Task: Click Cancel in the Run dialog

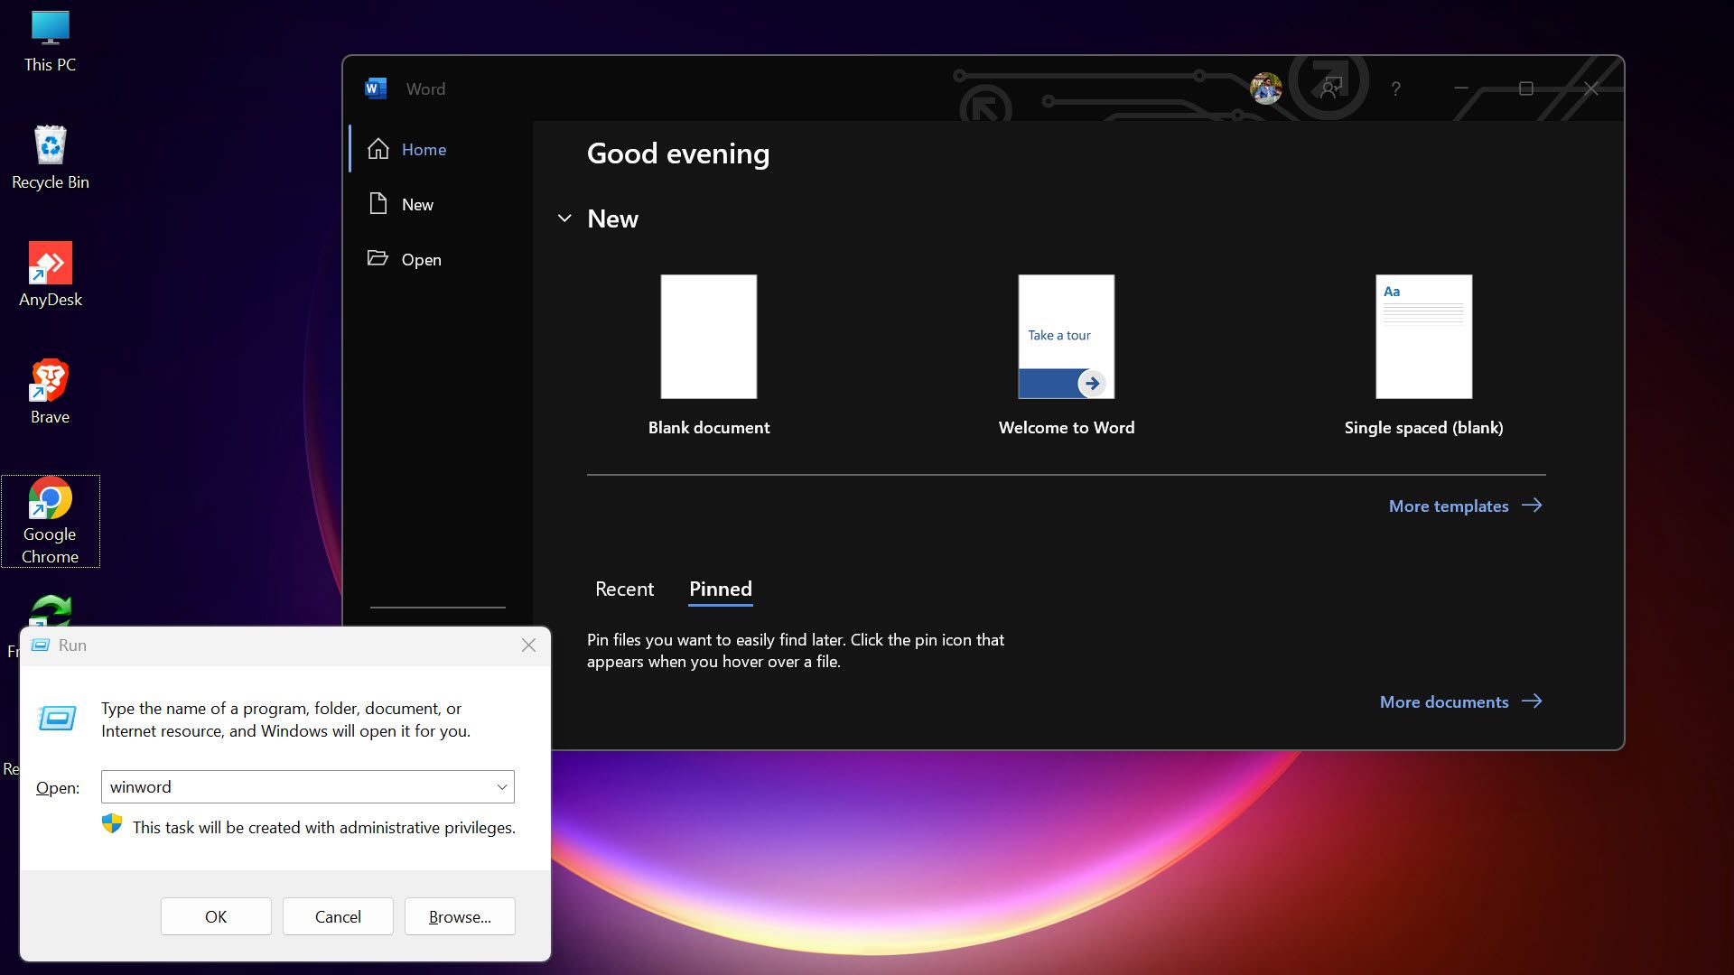Action: [338, 916]
